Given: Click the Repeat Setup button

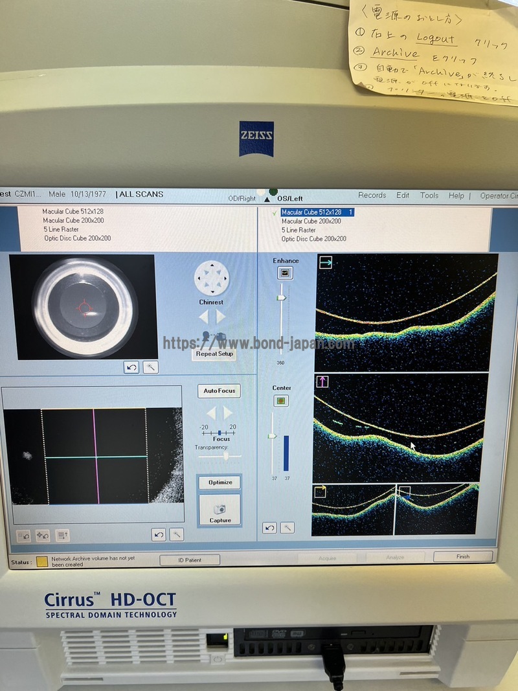Looking at the screenshot, I should coord(214,354).
